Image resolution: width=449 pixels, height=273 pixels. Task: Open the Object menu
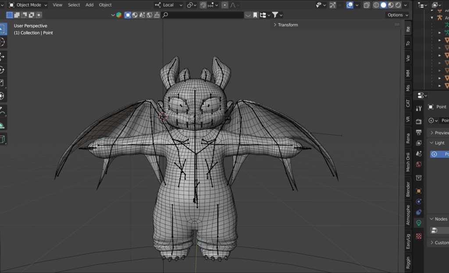(x=105, y=5)
